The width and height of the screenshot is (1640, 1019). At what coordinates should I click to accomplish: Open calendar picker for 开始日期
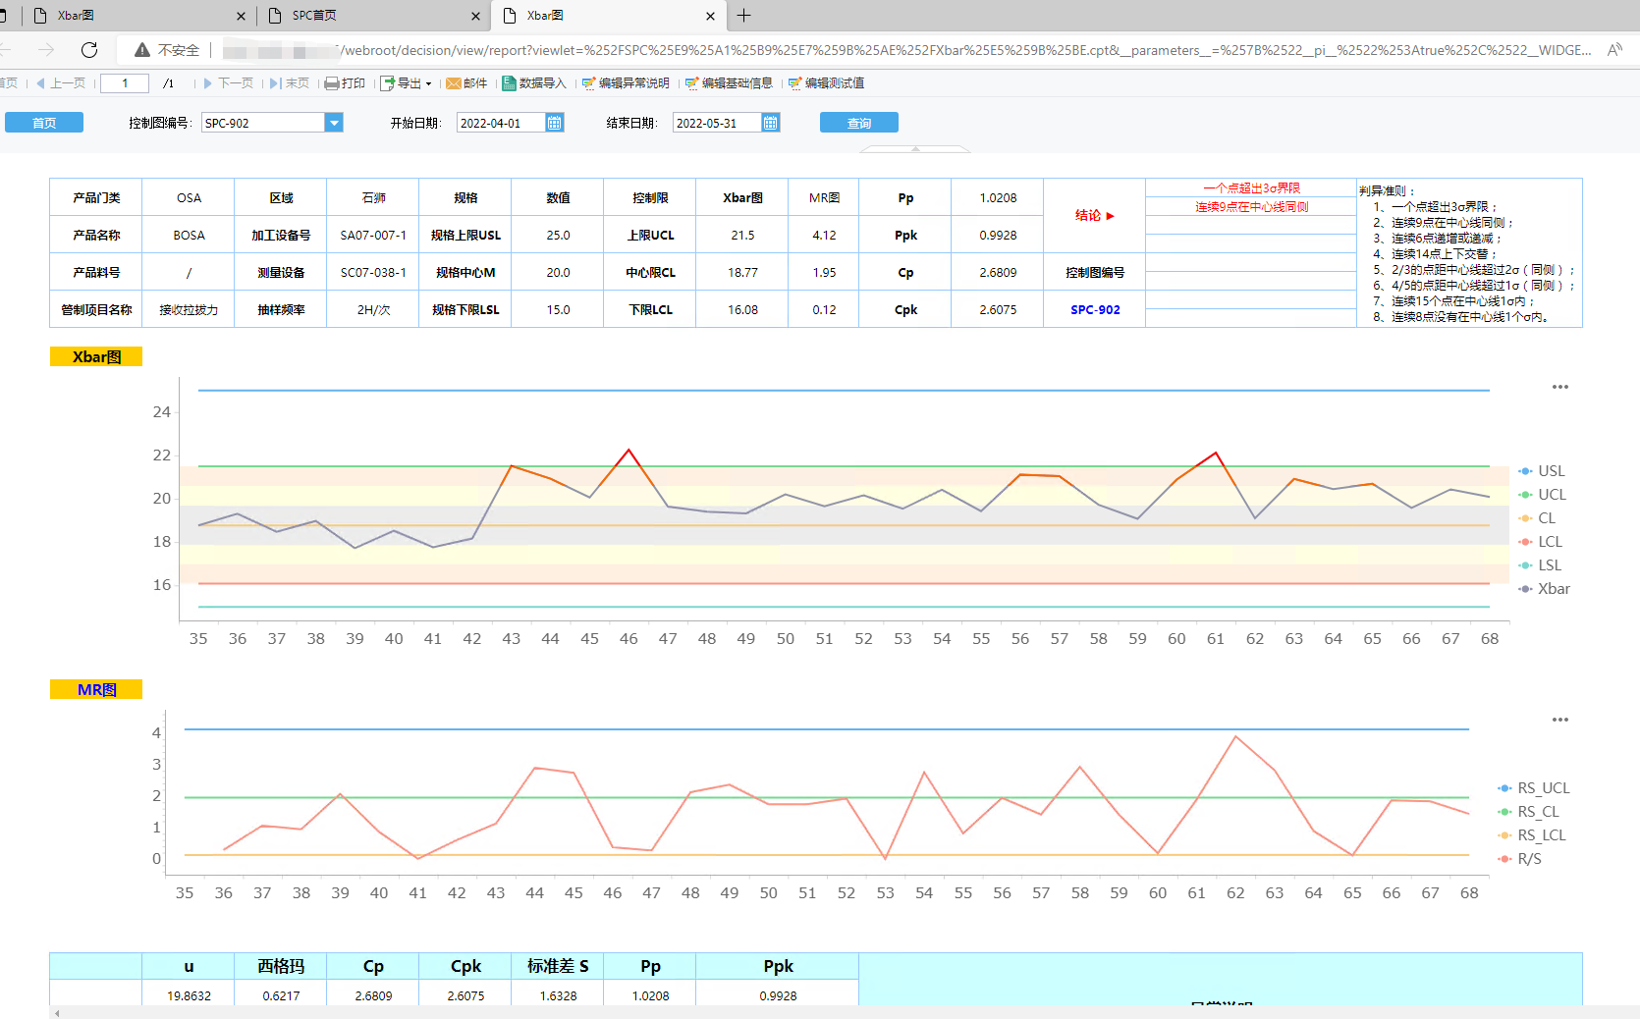pyautogui.click(x=555, y=123)
